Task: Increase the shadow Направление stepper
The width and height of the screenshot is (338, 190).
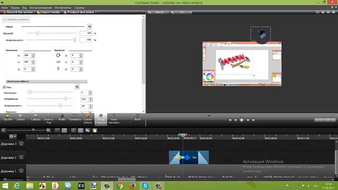Action: pyautogui.click(x=90, y=99)
